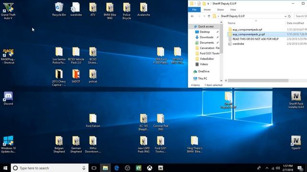The height and width of the screenshot is (172, 307).
Task: Go up one folder level
Action: 209,16
